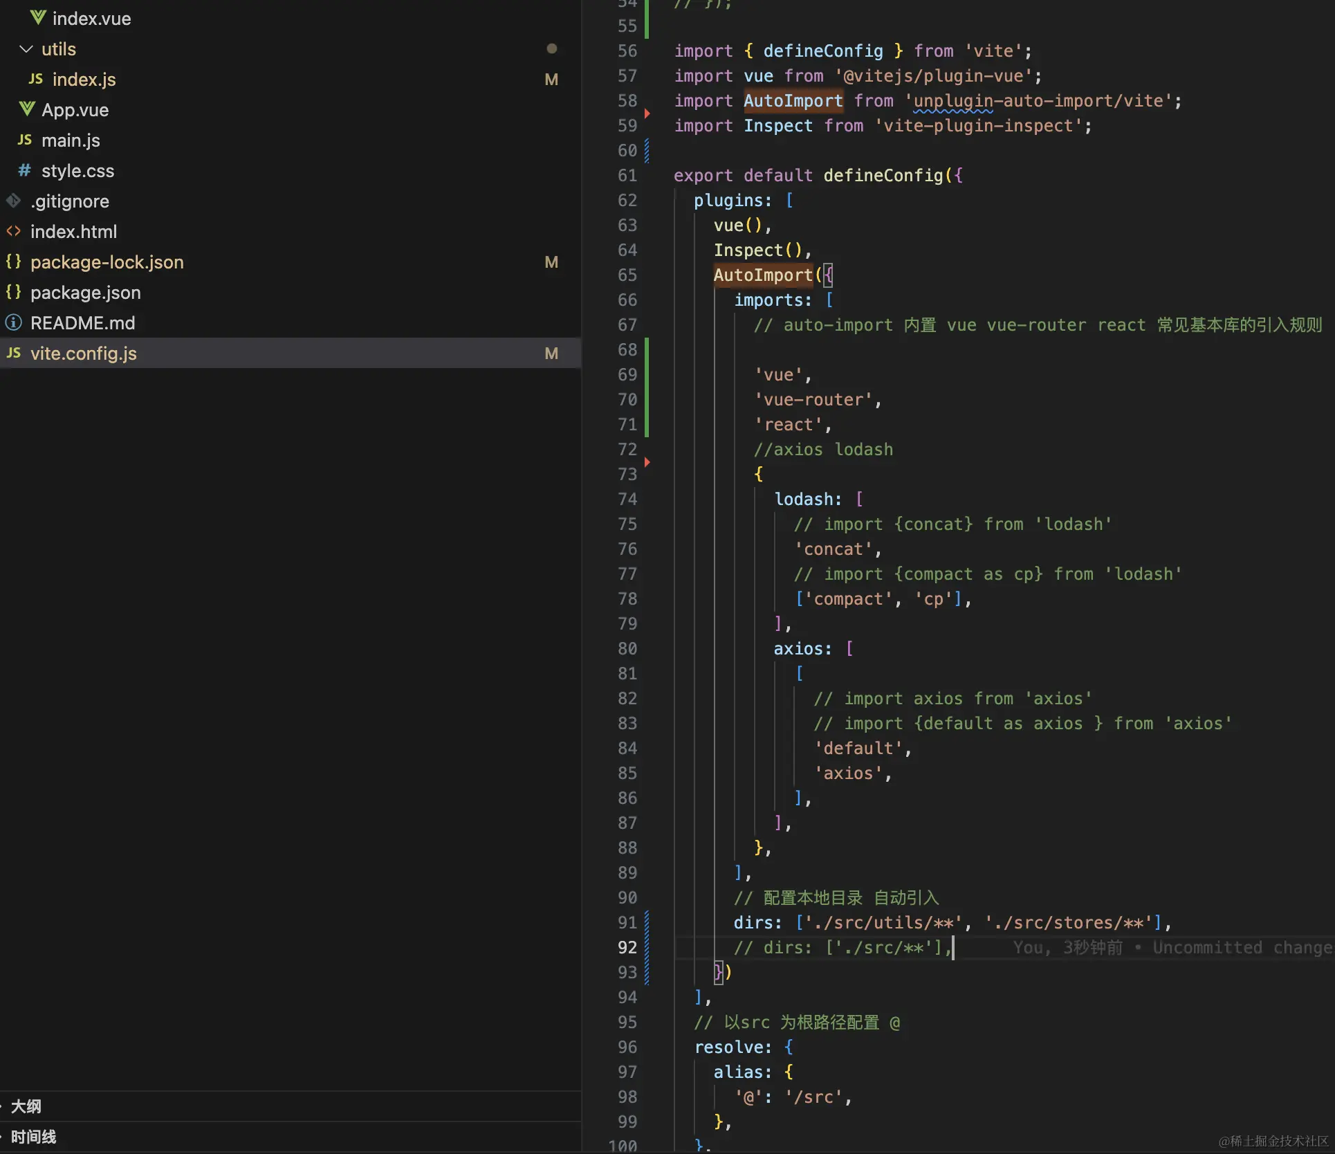Click the alias key on line 97
The height and width of the screenshot is (1154, 1335).
pos(738,1072)
